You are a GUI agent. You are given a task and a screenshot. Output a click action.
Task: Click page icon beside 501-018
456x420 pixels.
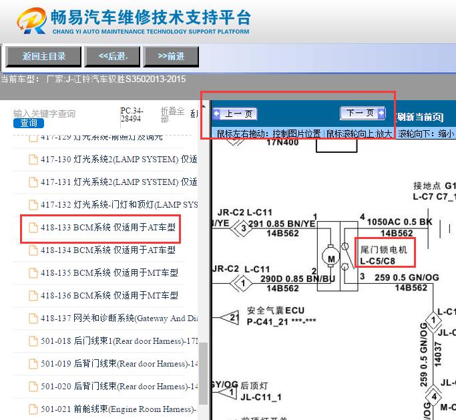(x=33, y=341)
